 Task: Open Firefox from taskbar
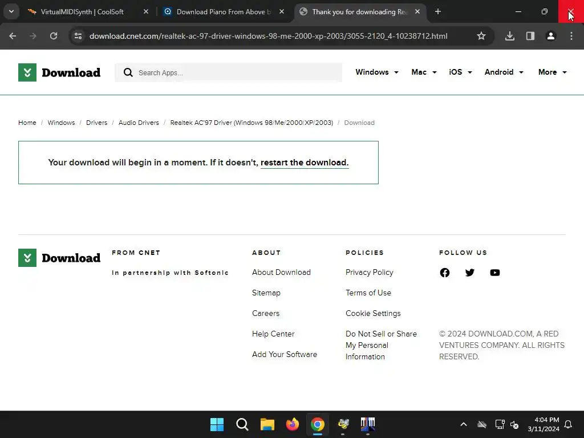click(293, 424)
